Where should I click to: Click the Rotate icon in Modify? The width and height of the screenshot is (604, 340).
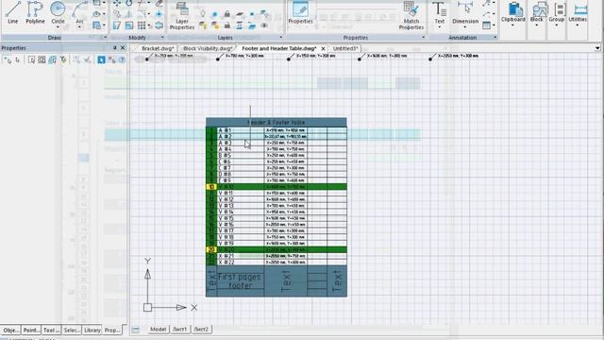(x=129, y=4)
